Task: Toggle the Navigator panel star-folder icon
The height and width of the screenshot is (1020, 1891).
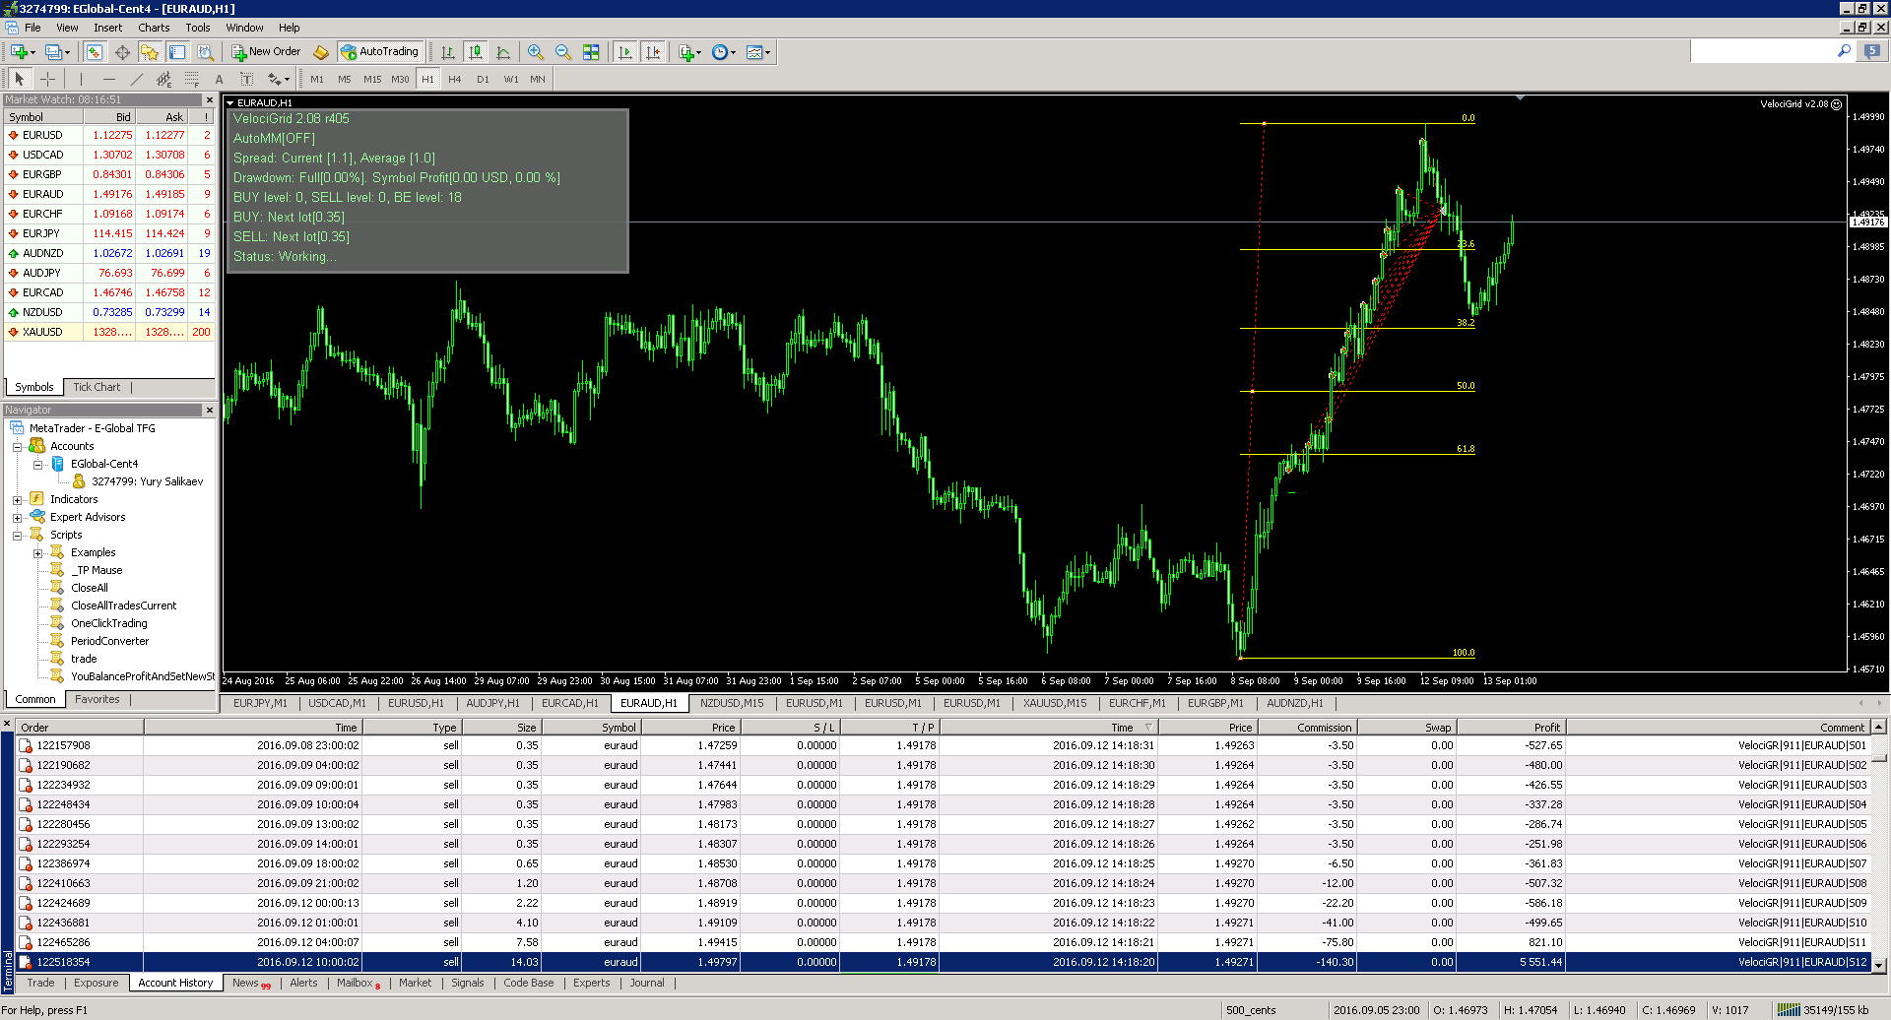Action: (150, 52)
